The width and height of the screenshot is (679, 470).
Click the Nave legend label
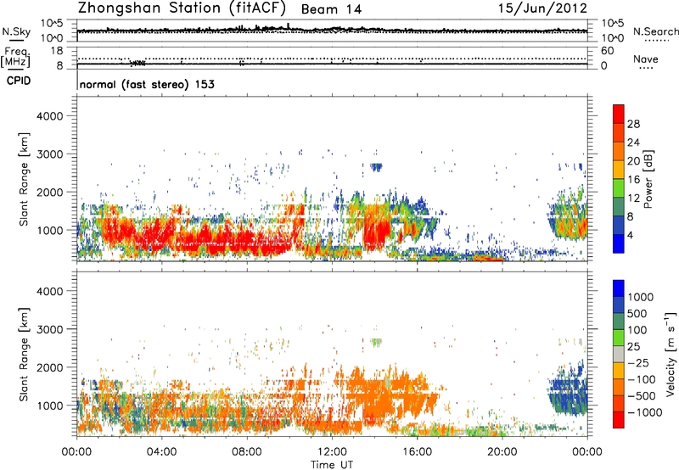[x=646, y=59]
